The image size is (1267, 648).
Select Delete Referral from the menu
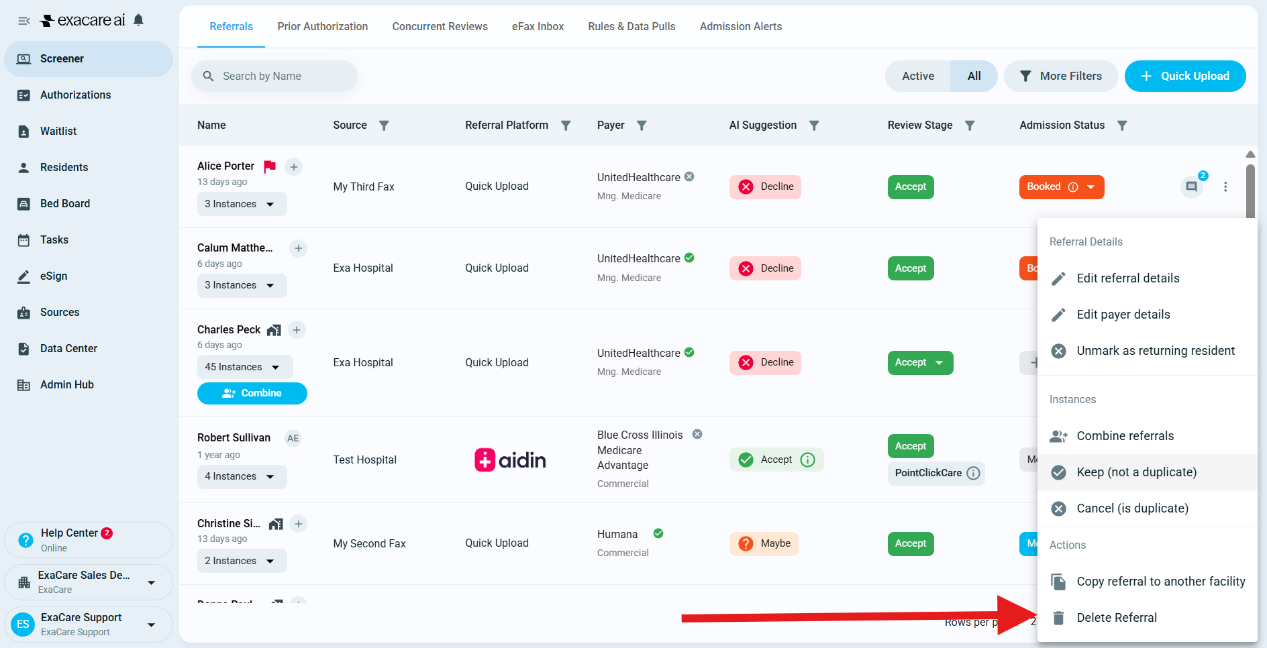point(1148,618)
